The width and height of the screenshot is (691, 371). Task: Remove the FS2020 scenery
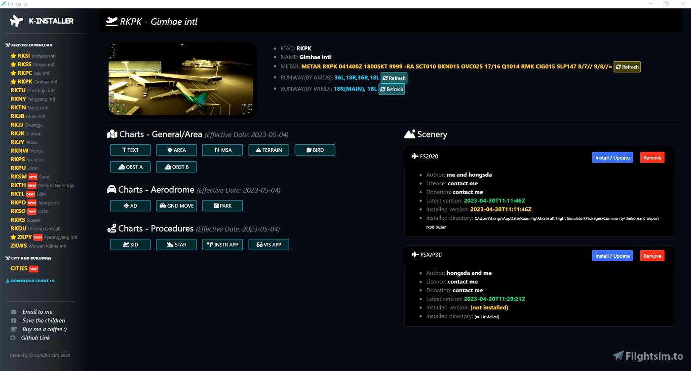click(x=652, y=158)
